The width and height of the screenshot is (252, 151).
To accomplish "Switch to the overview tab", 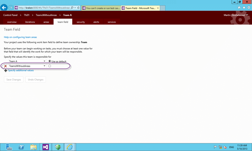I will coord(12,22).
